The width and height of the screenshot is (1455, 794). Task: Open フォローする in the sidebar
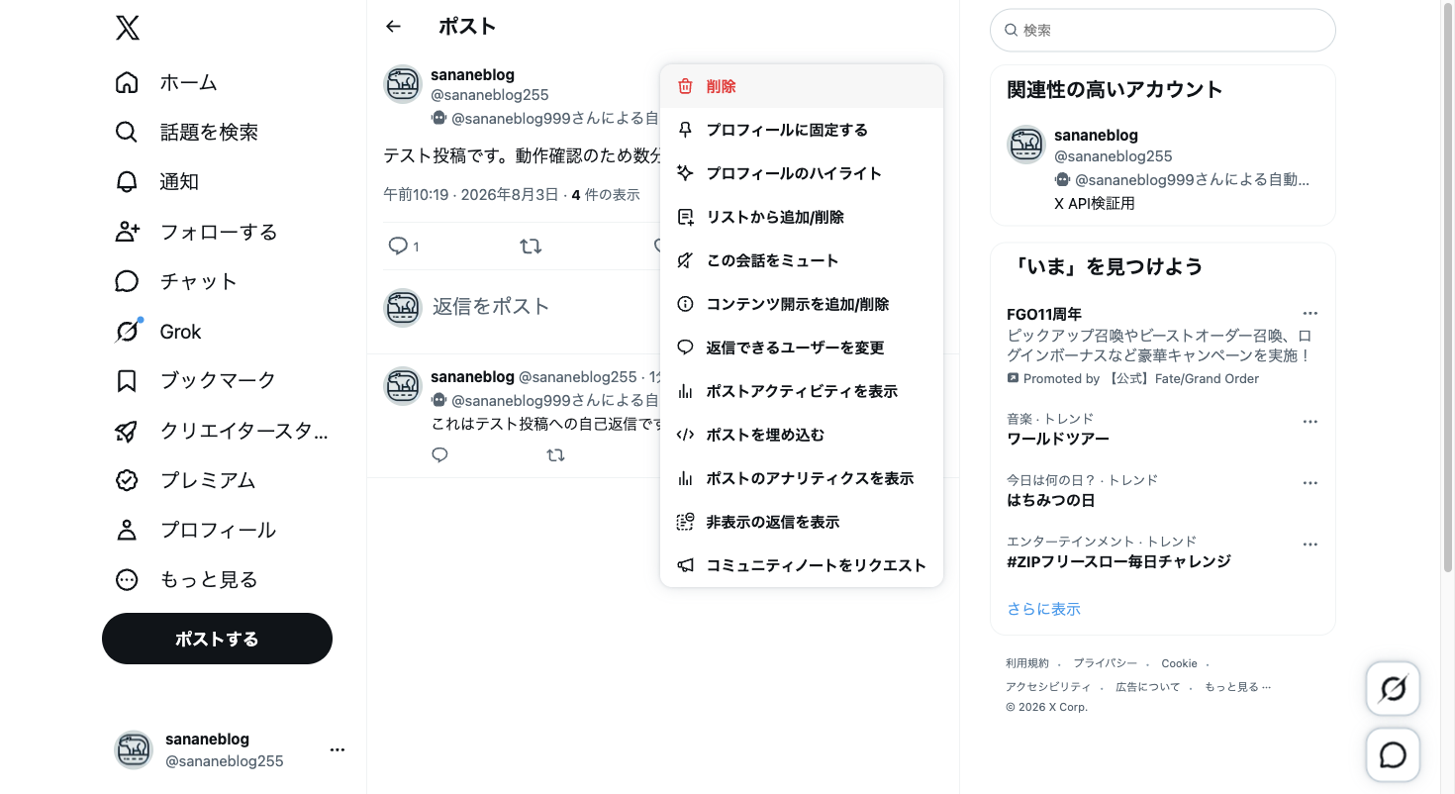tap(196, 232)
